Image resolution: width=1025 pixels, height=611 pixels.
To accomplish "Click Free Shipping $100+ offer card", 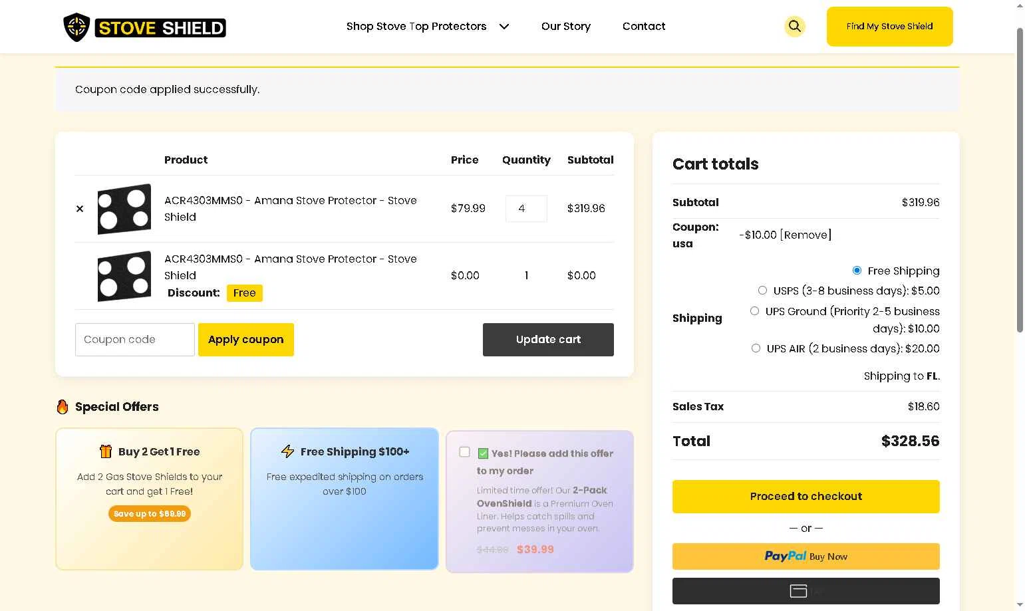I will click(345, 499).
